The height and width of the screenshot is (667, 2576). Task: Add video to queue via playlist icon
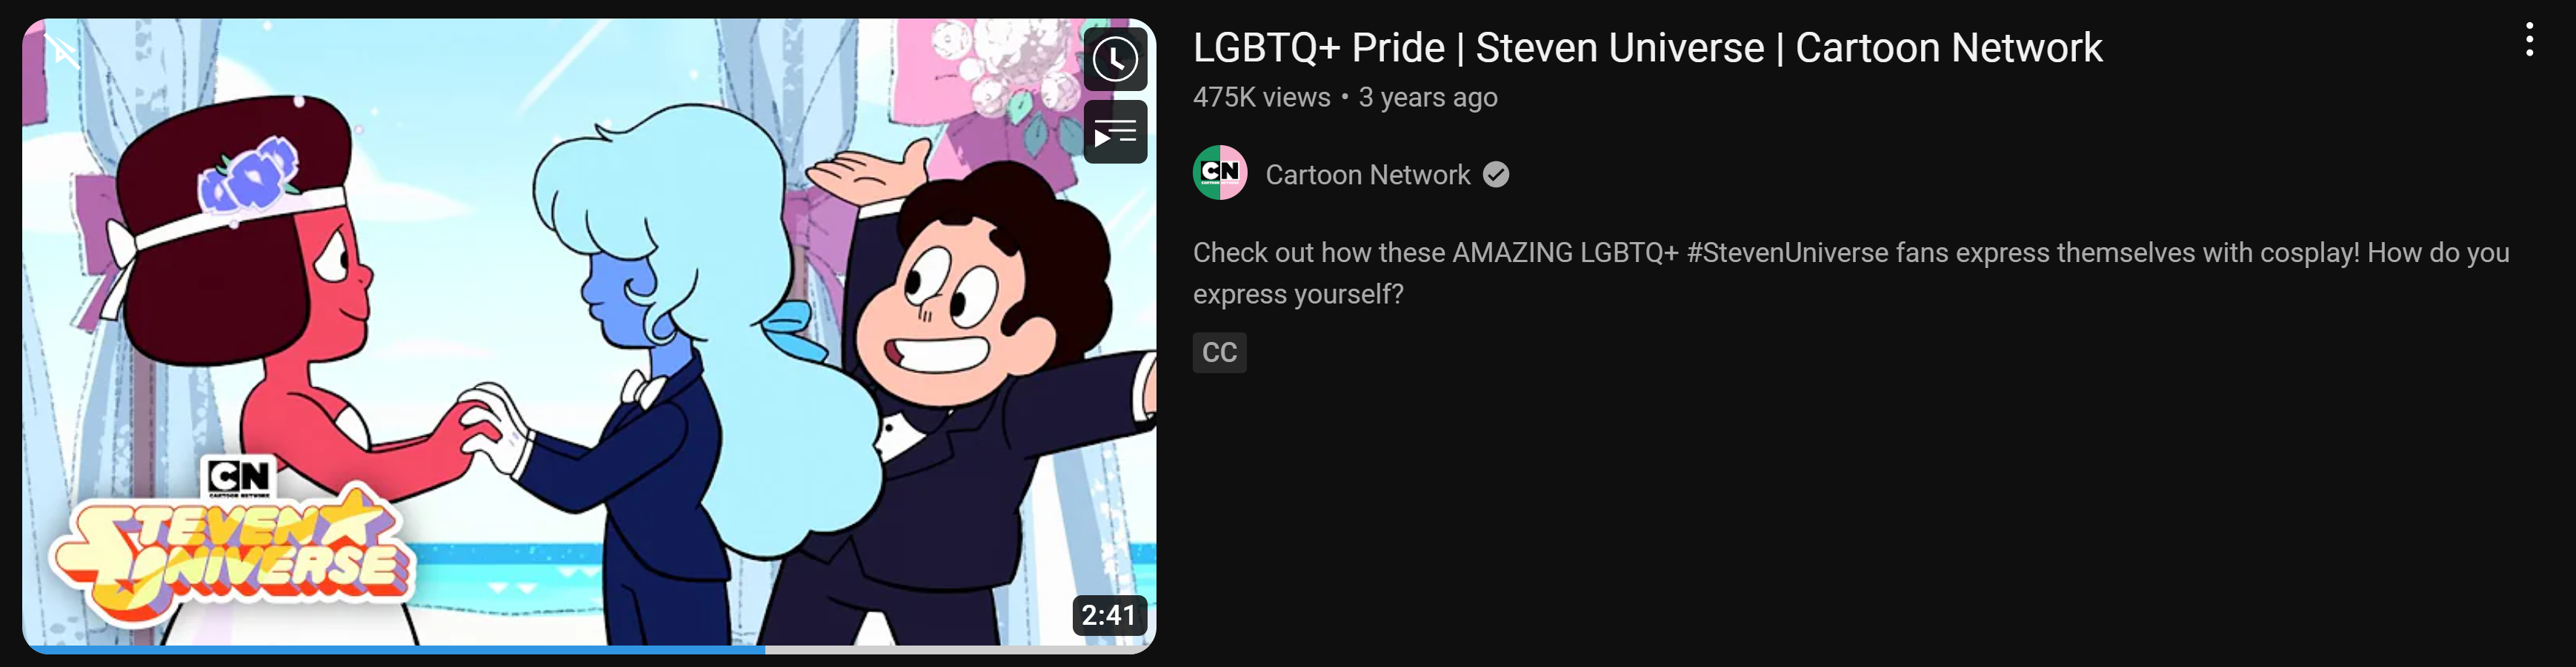(x=1115, y=132)
